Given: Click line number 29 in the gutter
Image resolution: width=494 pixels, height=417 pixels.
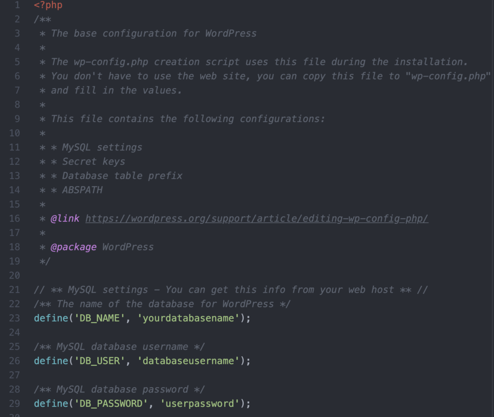Looking at the screenshot, I should pos(14,404).
